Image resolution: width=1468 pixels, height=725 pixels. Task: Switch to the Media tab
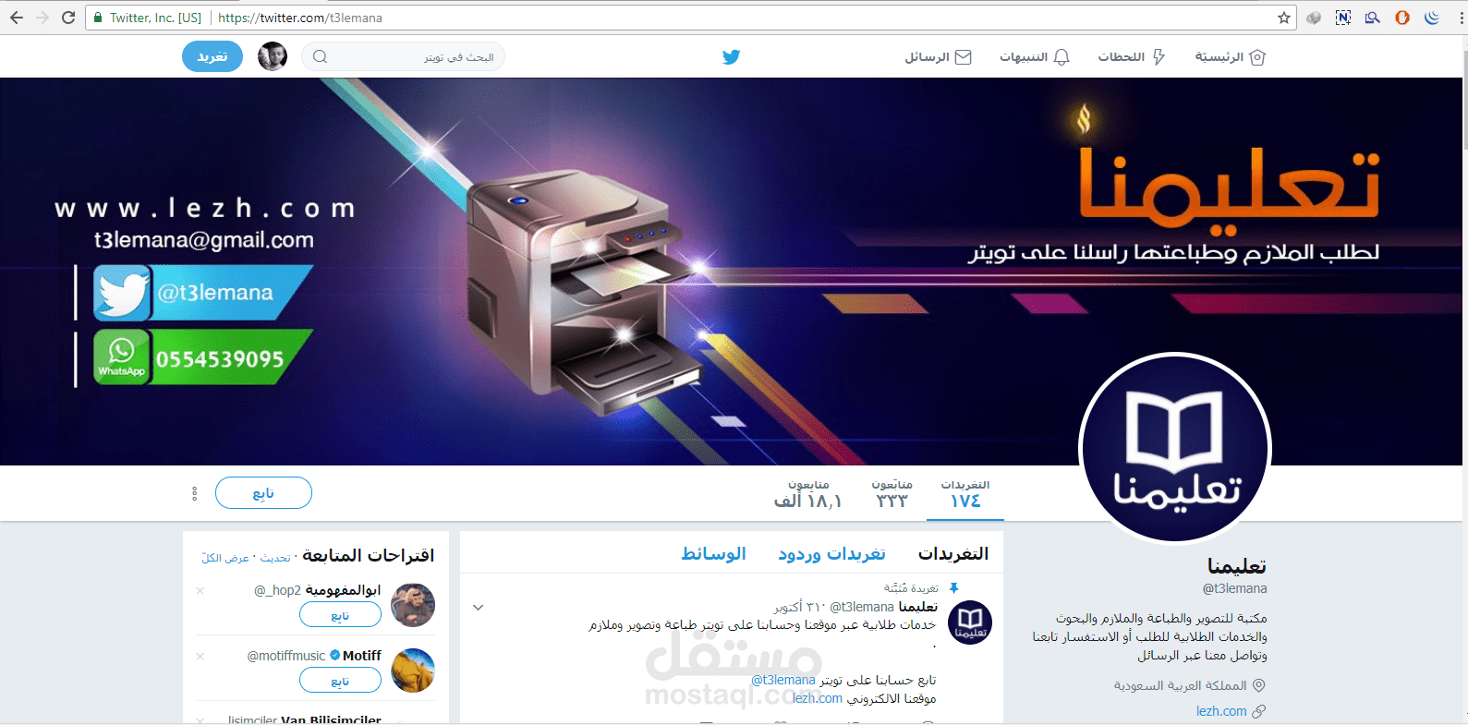pos(713,553)
